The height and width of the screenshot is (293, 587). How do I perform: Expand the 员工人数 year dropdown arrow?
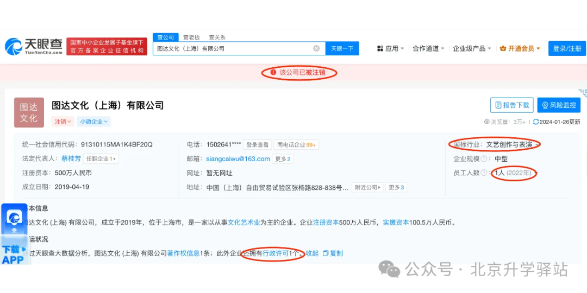536,173
